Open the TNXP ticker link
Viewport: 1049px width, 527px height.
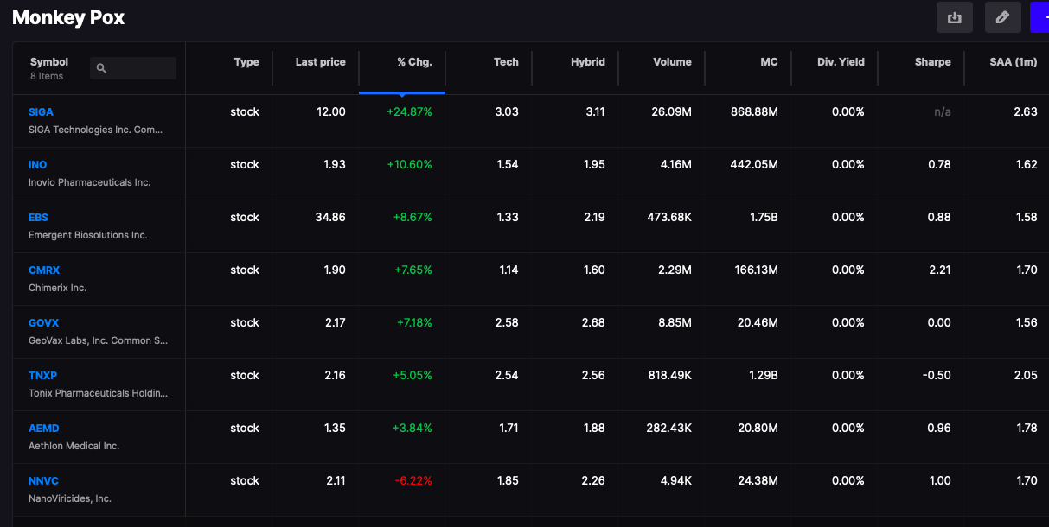[x=42, y=376]
